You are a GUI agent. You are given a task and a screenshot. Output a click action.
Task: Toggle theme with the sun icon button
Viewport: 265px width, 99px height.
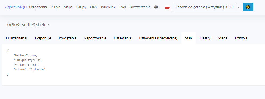point(248,7)
